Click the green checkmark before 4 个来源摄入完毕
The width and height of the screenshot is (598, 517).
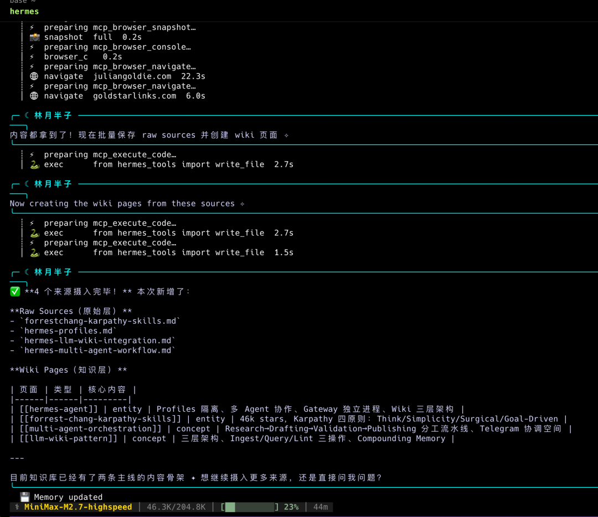[15, 292]
